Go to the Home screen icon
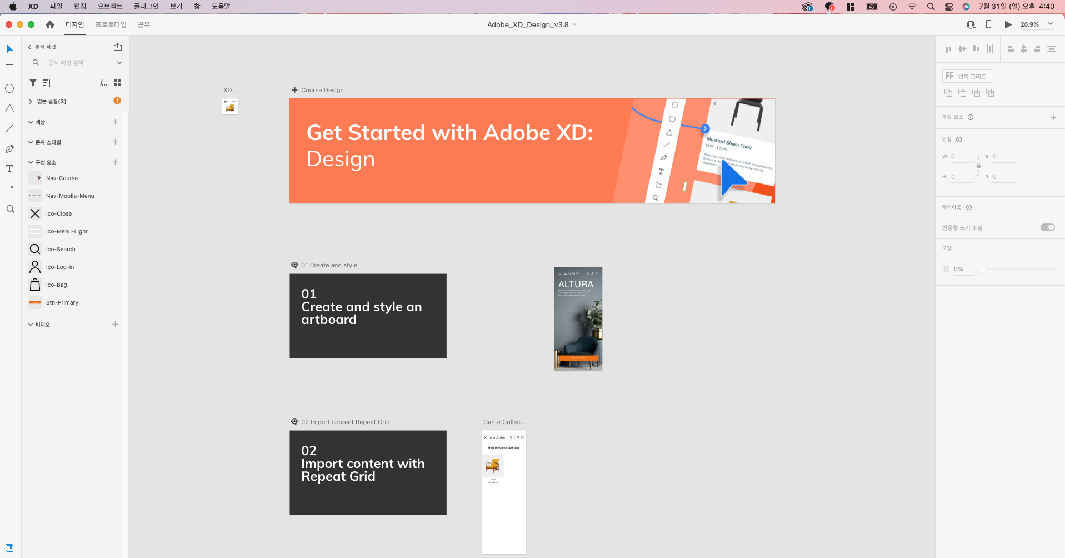 tap(50, 24)
